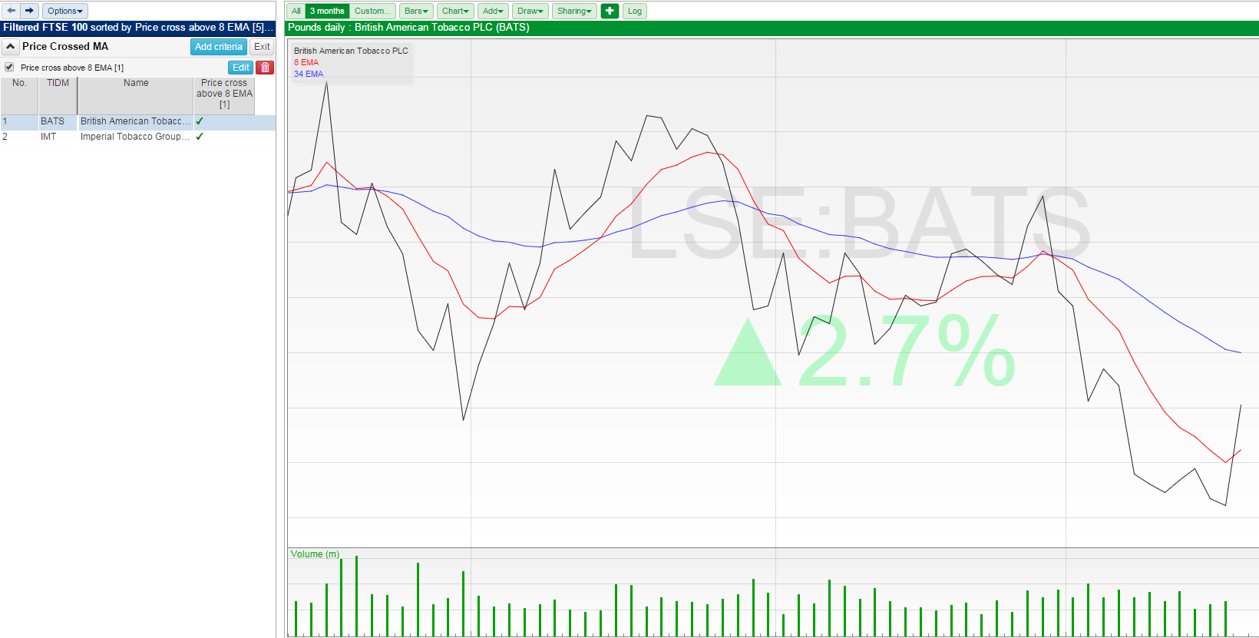Image resolution: width=1259 pixels, height=638 pixels.
Task: Sort by the Name column header
Action: [136, 95]
